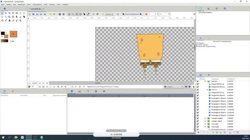Toggle checkbox of гольфик правый group

pos(198,118)
